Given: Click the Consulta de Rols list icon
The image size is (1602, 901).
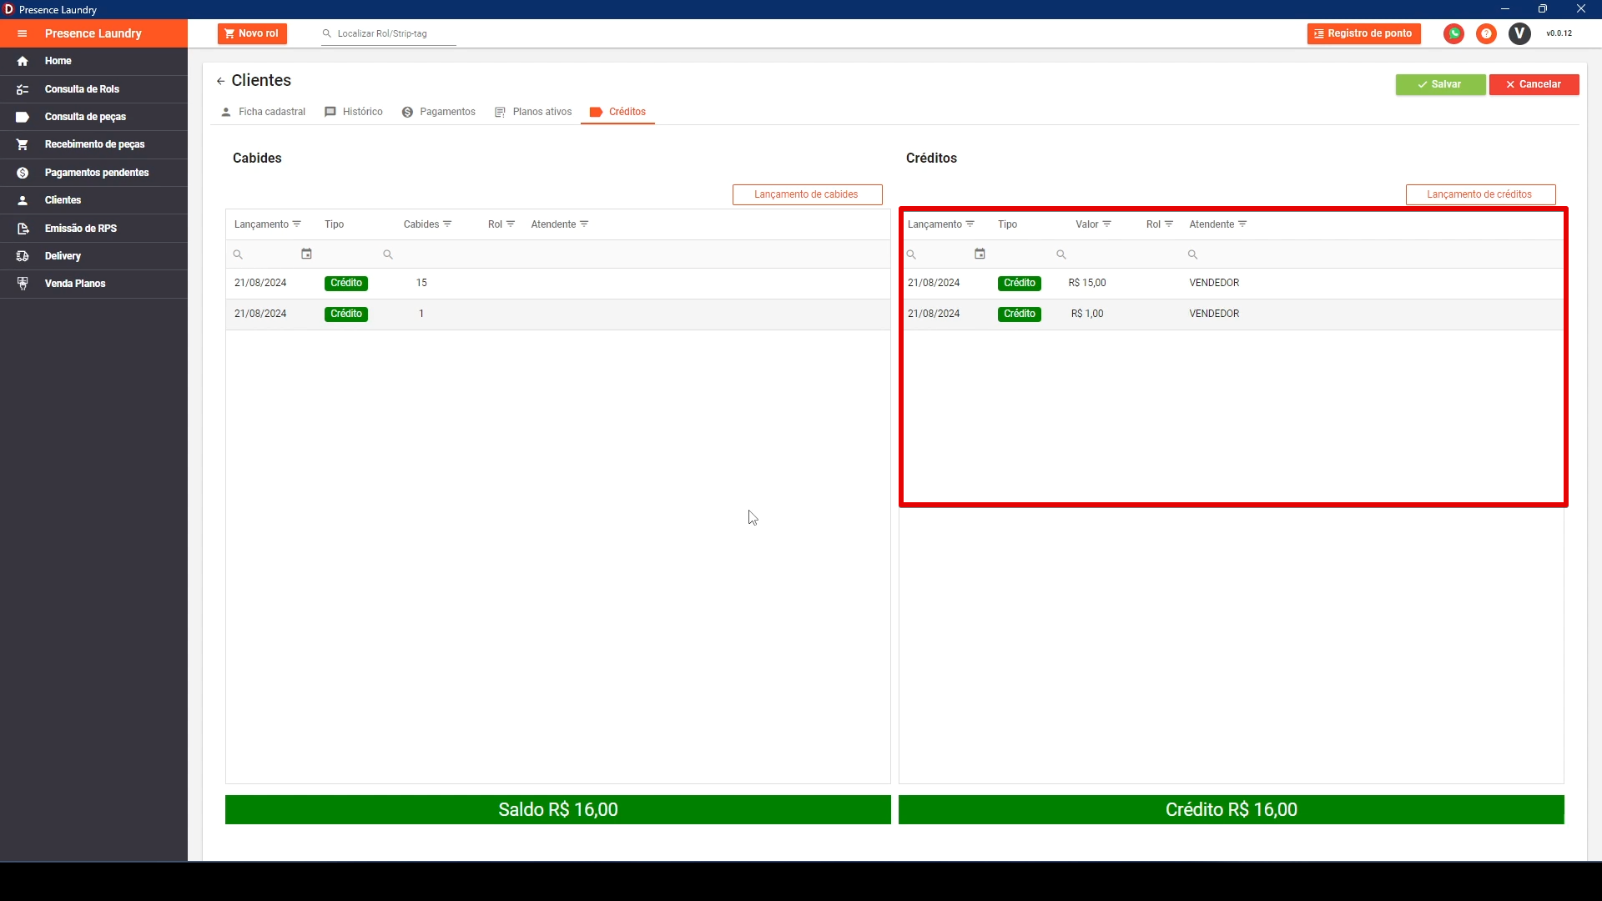Looking at the screenshot, I should click(23, 89).
